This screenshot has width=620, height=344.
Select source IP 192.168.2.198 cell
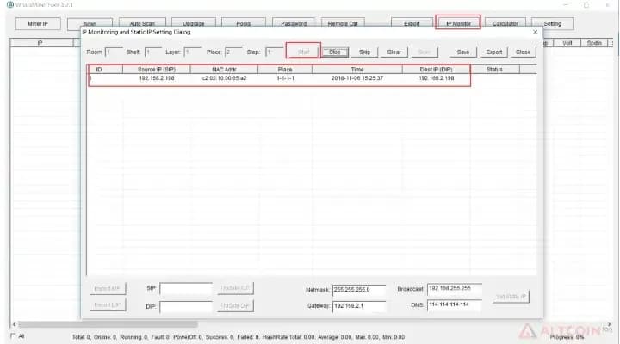click(x=157, y=78)
